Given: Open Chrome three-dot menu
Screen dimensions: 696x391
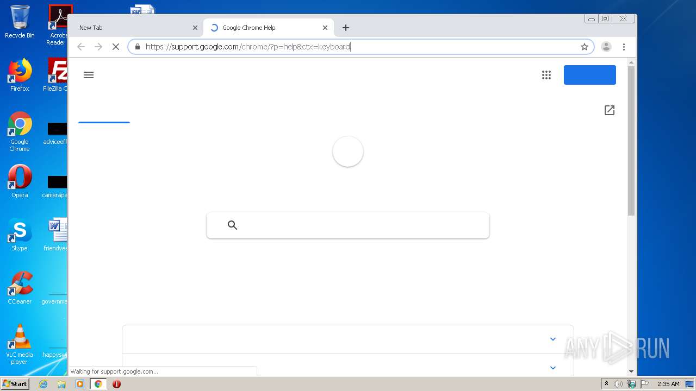Looking at the screenshot, I should 624,47.
